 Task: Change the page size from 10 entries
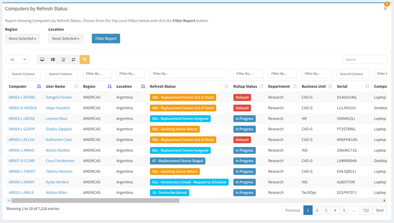tap(17, 59)
